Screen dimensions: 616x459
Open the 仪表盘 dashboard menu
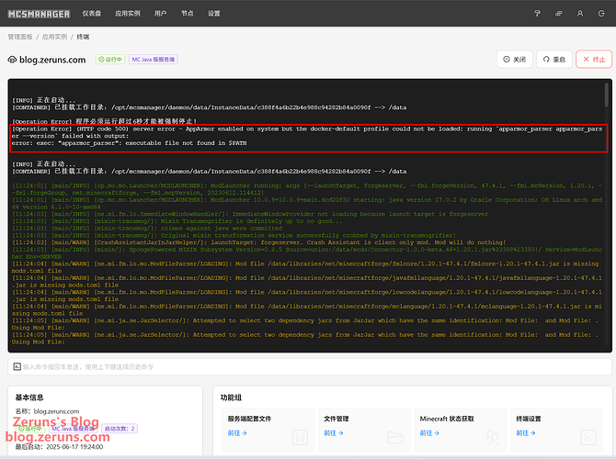92,14
